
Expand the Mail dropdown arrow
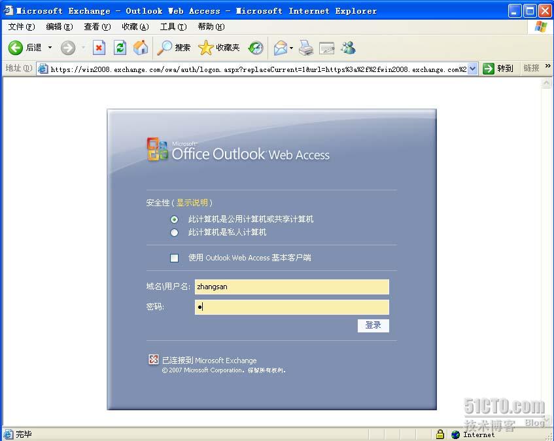point(291,48)
